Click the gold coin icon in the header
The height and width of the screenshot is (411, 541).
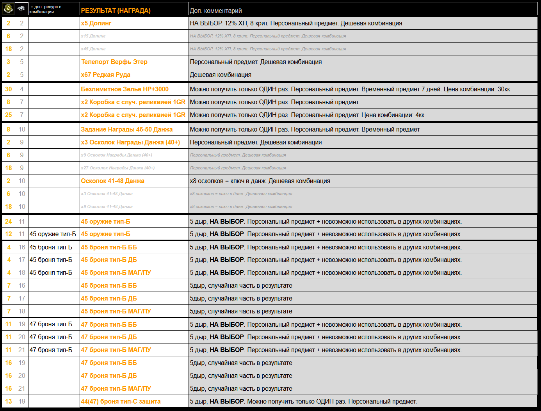click(x=8, y=8)
